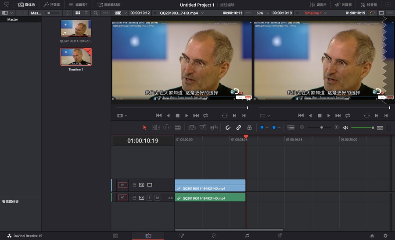Select the Timeline 1 thumbnail in media pool
Viewport: 395px width, 240px height.
point(76,57)
